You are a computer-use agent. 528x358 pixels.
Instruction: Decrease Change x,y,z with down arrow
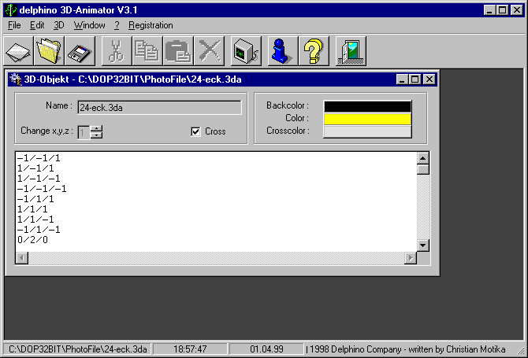[x=97, y=135]
